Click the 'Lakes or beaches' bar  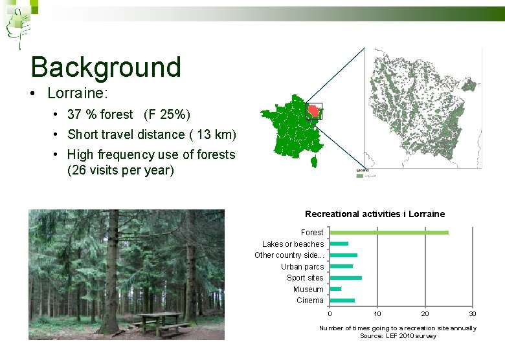(339, 244)
